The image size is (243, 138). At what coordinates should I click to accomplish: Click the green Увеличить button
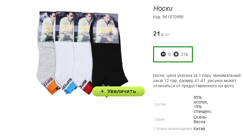(118, 91)
